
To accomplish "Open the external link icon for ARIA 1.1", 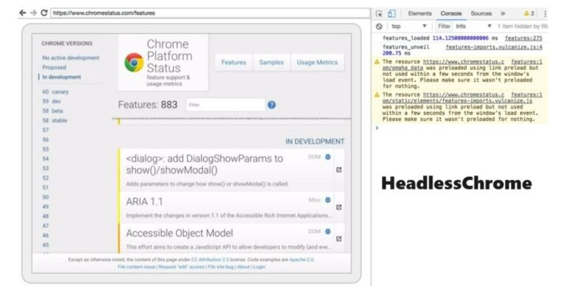I will coord(339,207).
